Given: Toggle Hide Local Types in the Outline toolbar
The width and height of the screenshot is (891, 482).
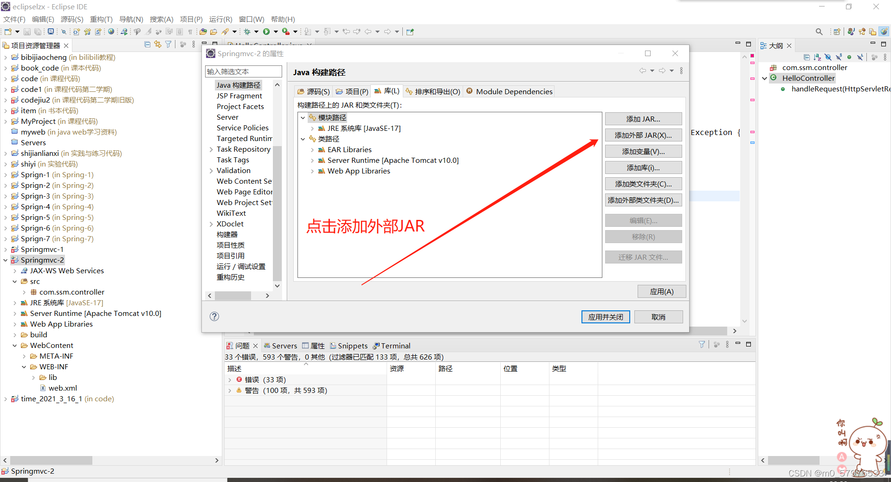Looking at the screenshot, I should click(860, 57).
